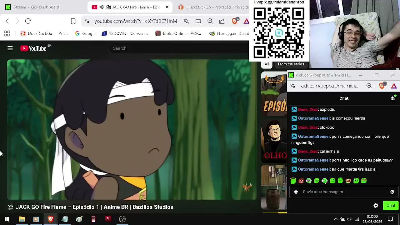Open site settings icon in address bar

(x=87, y=21)
